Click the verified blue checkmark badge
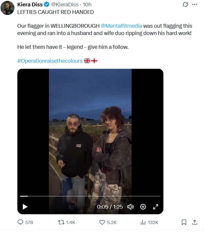The width and height of the screenshot is (204, 235). pos(47,5)
